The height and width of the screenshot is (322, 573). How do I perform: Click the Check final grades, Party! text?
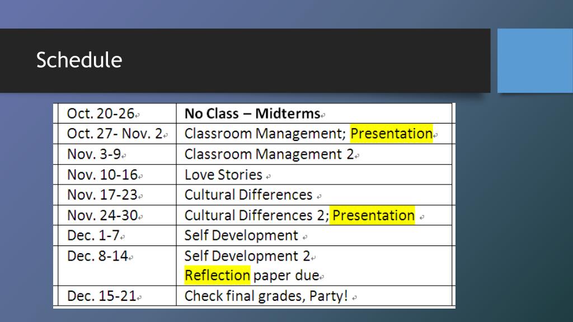pyautogui.click(x=266, y=296)
